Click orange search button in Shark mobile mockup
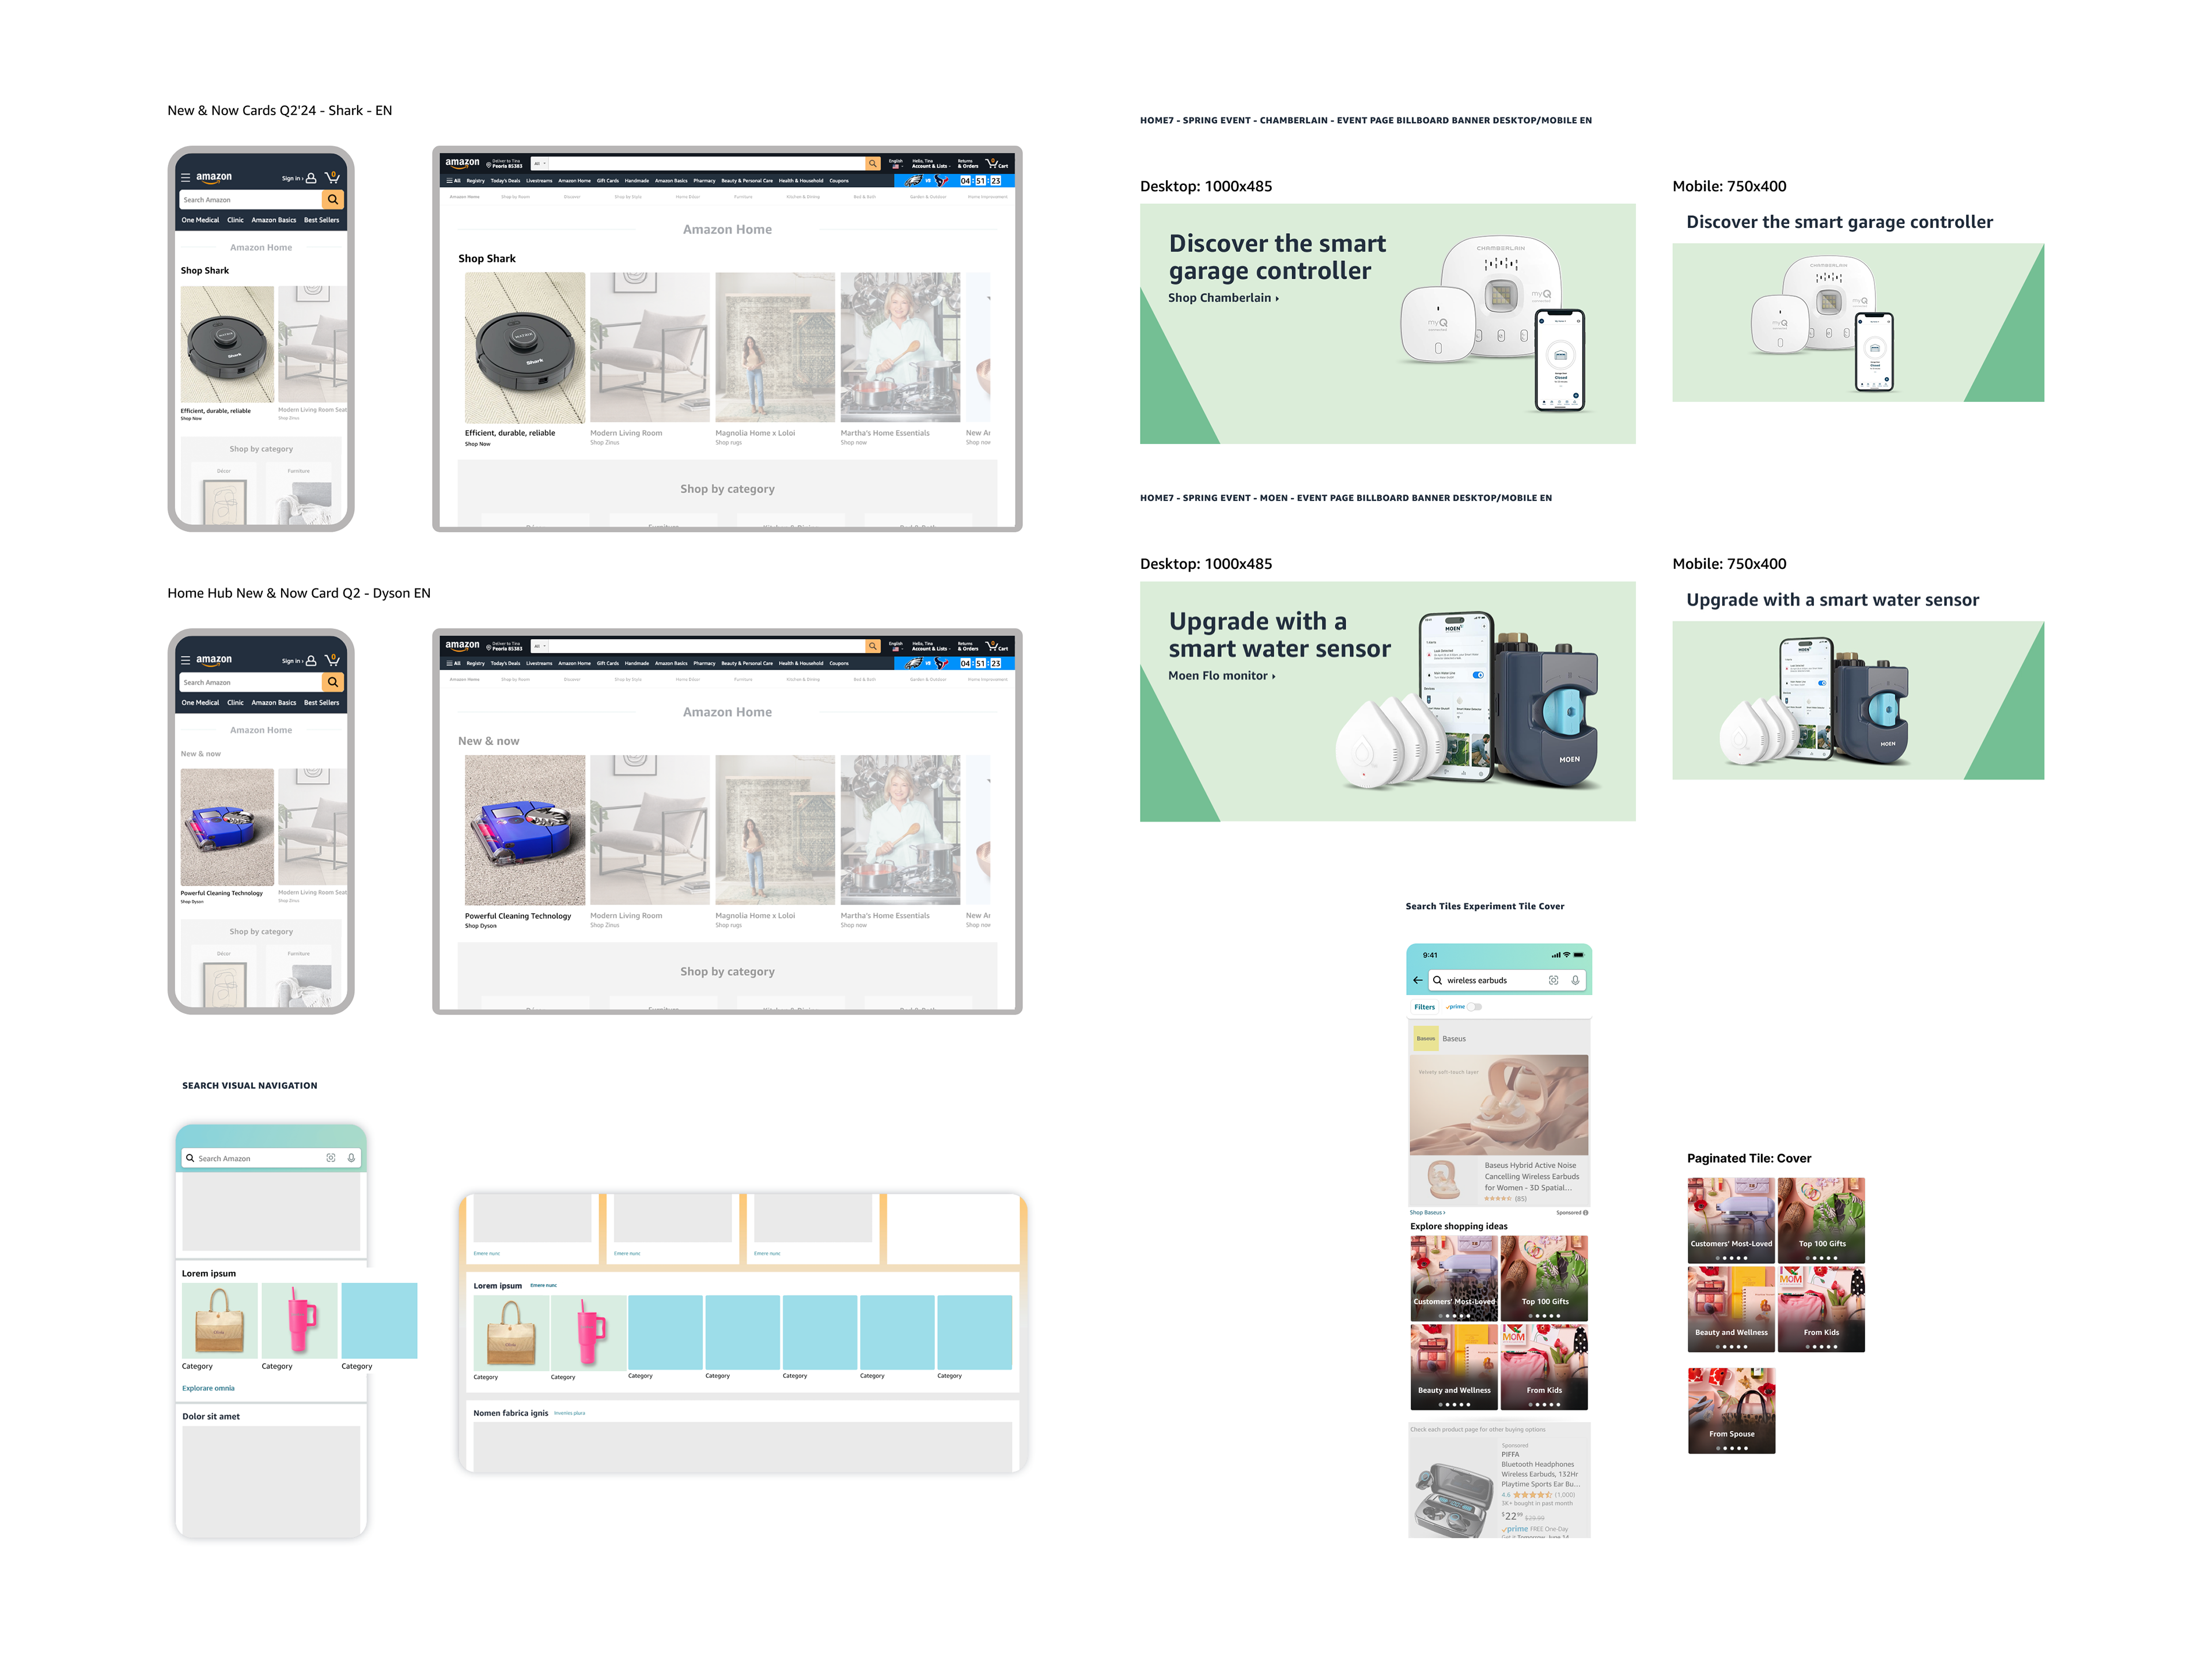The image size is (2212, 1657). (333, 200)
